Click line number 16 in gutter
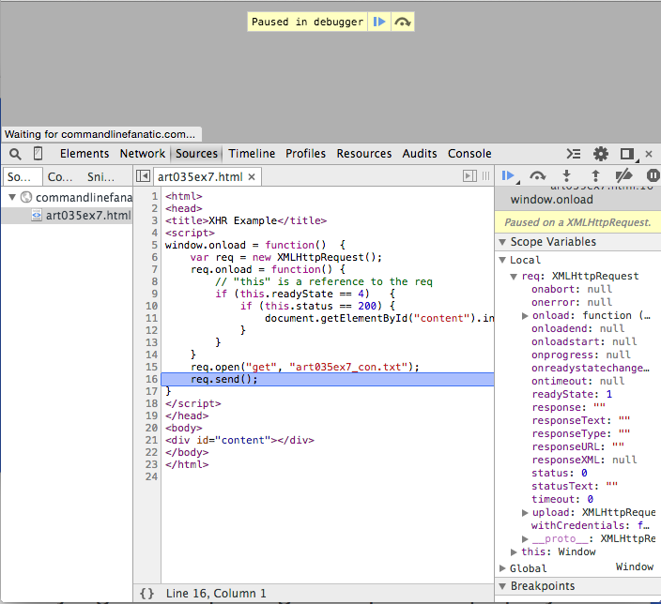 152,379
